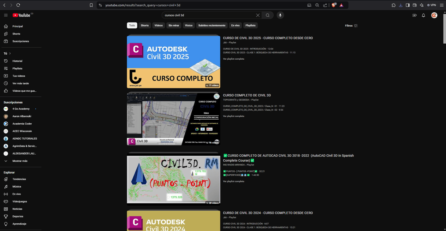Select the Todo filter chip
The height and width of the screenshot is (231, 446).
(132, 25)
